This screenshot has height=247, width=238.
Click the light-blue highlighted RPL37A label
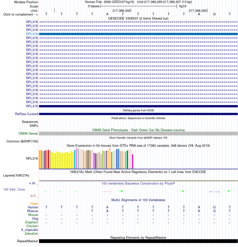click(32, 34)
